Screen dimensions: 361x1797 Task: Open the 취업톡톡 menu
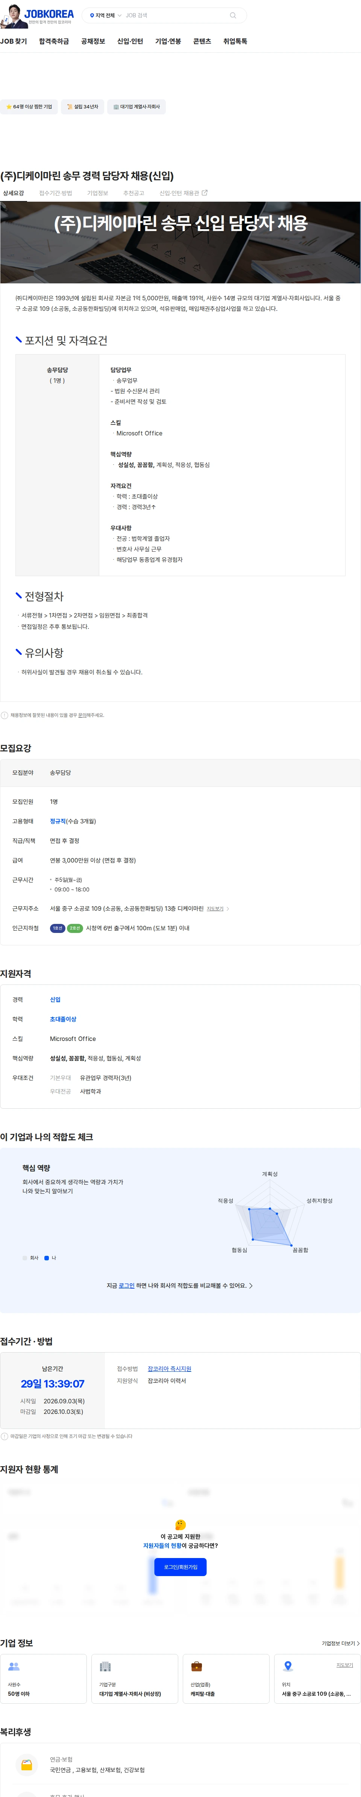(x=235, y=41)
